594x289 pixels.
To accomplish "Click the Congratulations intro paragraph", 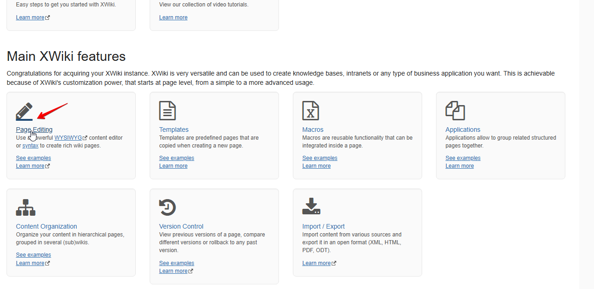I will [x=281, y=78].
